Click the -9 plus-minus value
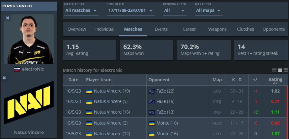The height and width of the screenshot is (139, 289). point(256,101)
